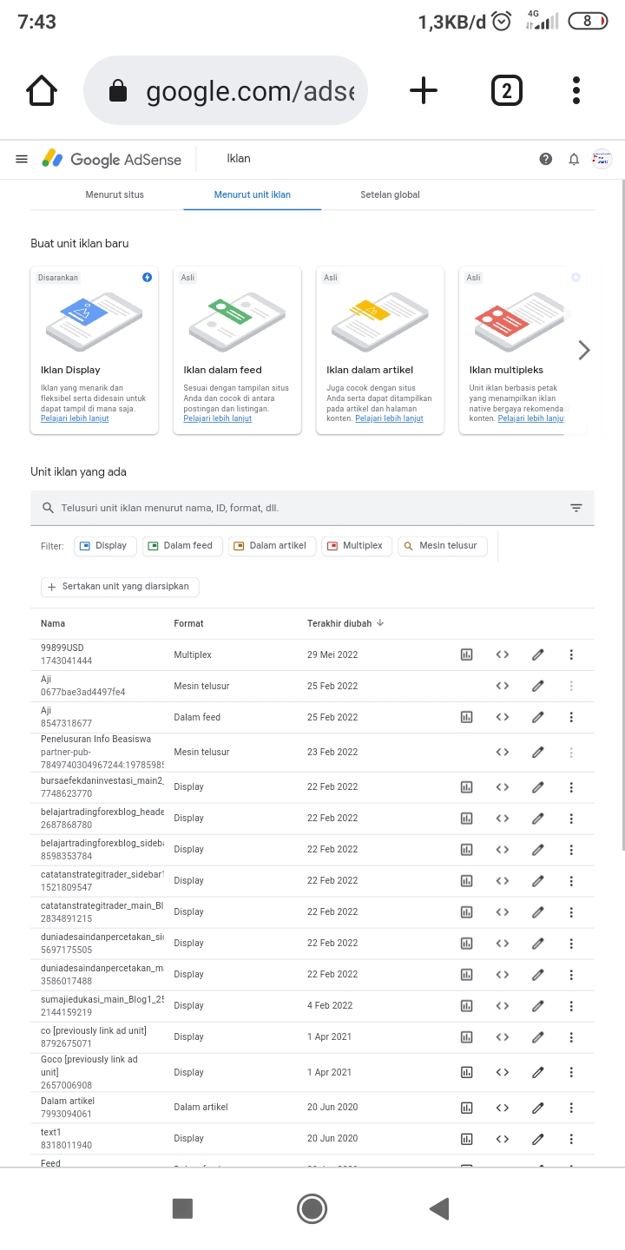Open Pelajari lebih lanjut under Iklan Display
The image size is (625, 1250).
click(x=76, y=418)
